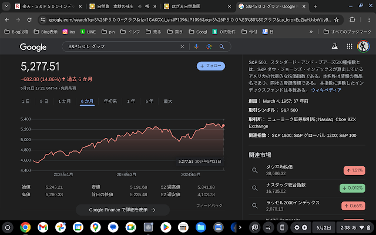
Task: Open Google Finance で詳細を表示 button
Action: coord(123,210)
